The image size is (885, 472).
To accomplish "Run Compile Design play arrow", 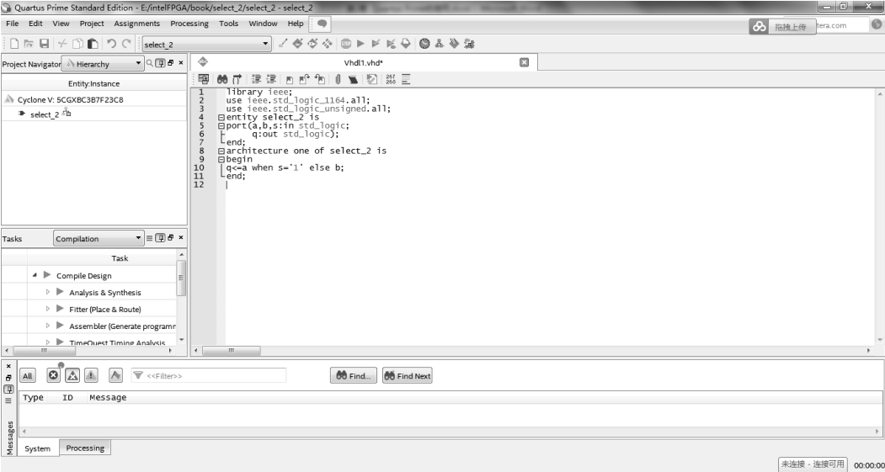I will pos(47,275).
